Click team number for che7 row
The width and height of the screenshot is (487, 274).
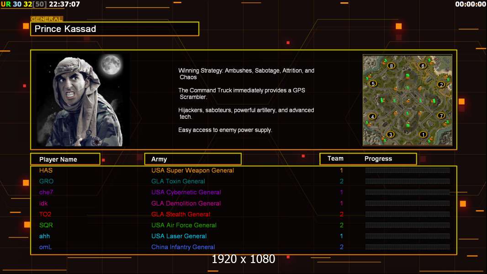tap(341, 192)
